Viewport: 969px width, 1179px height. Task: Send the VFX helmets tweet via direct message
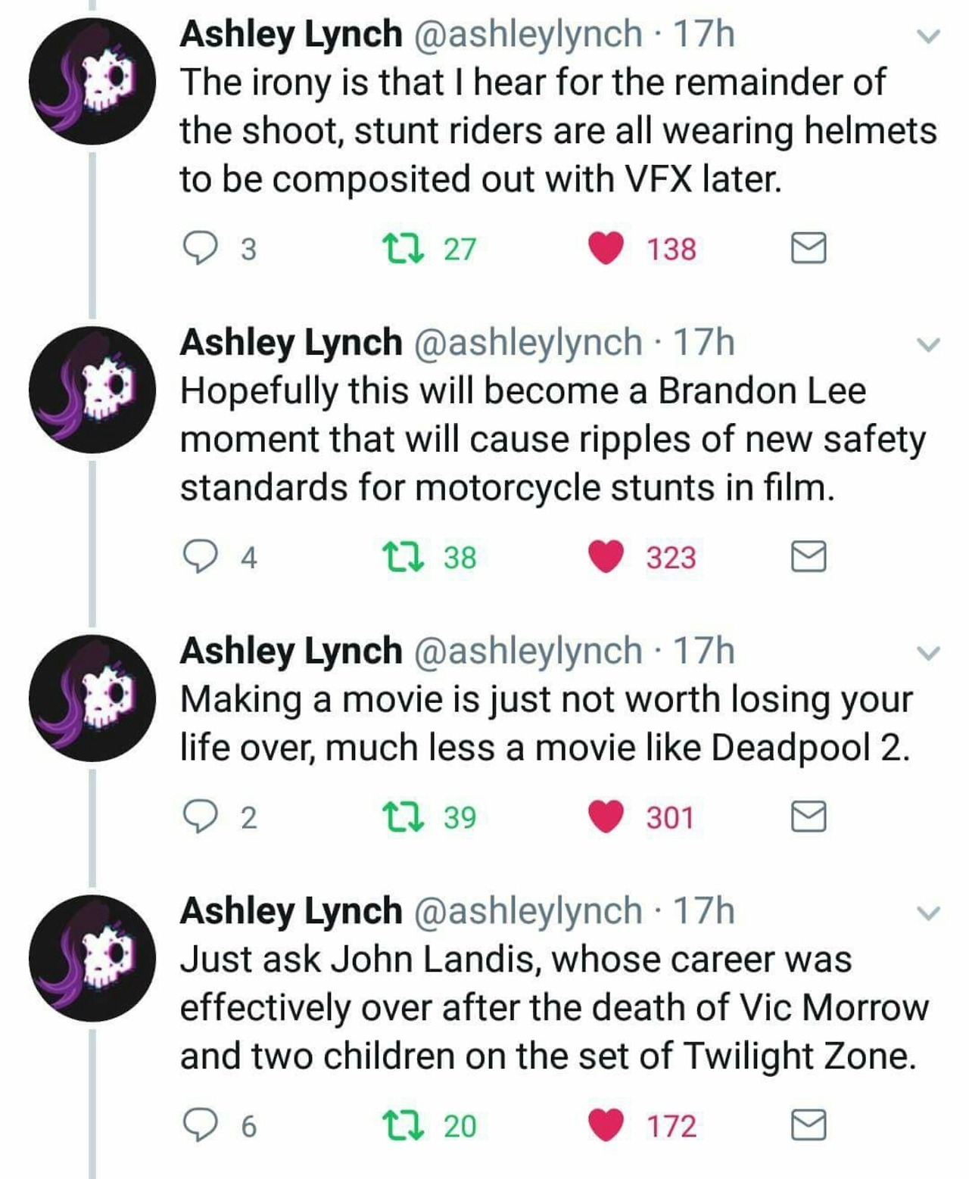click(x=809, y=249)
